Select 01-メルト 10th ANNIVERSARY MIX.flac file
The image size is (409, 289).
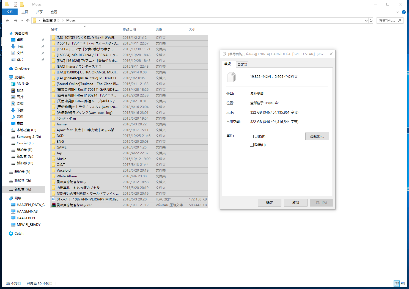(129, 199)
